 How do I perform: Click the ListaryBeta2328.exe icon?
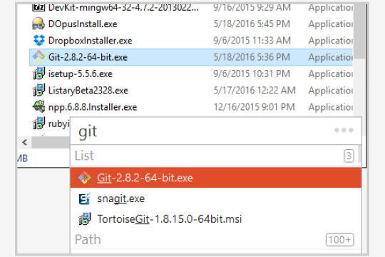(38, 90)
